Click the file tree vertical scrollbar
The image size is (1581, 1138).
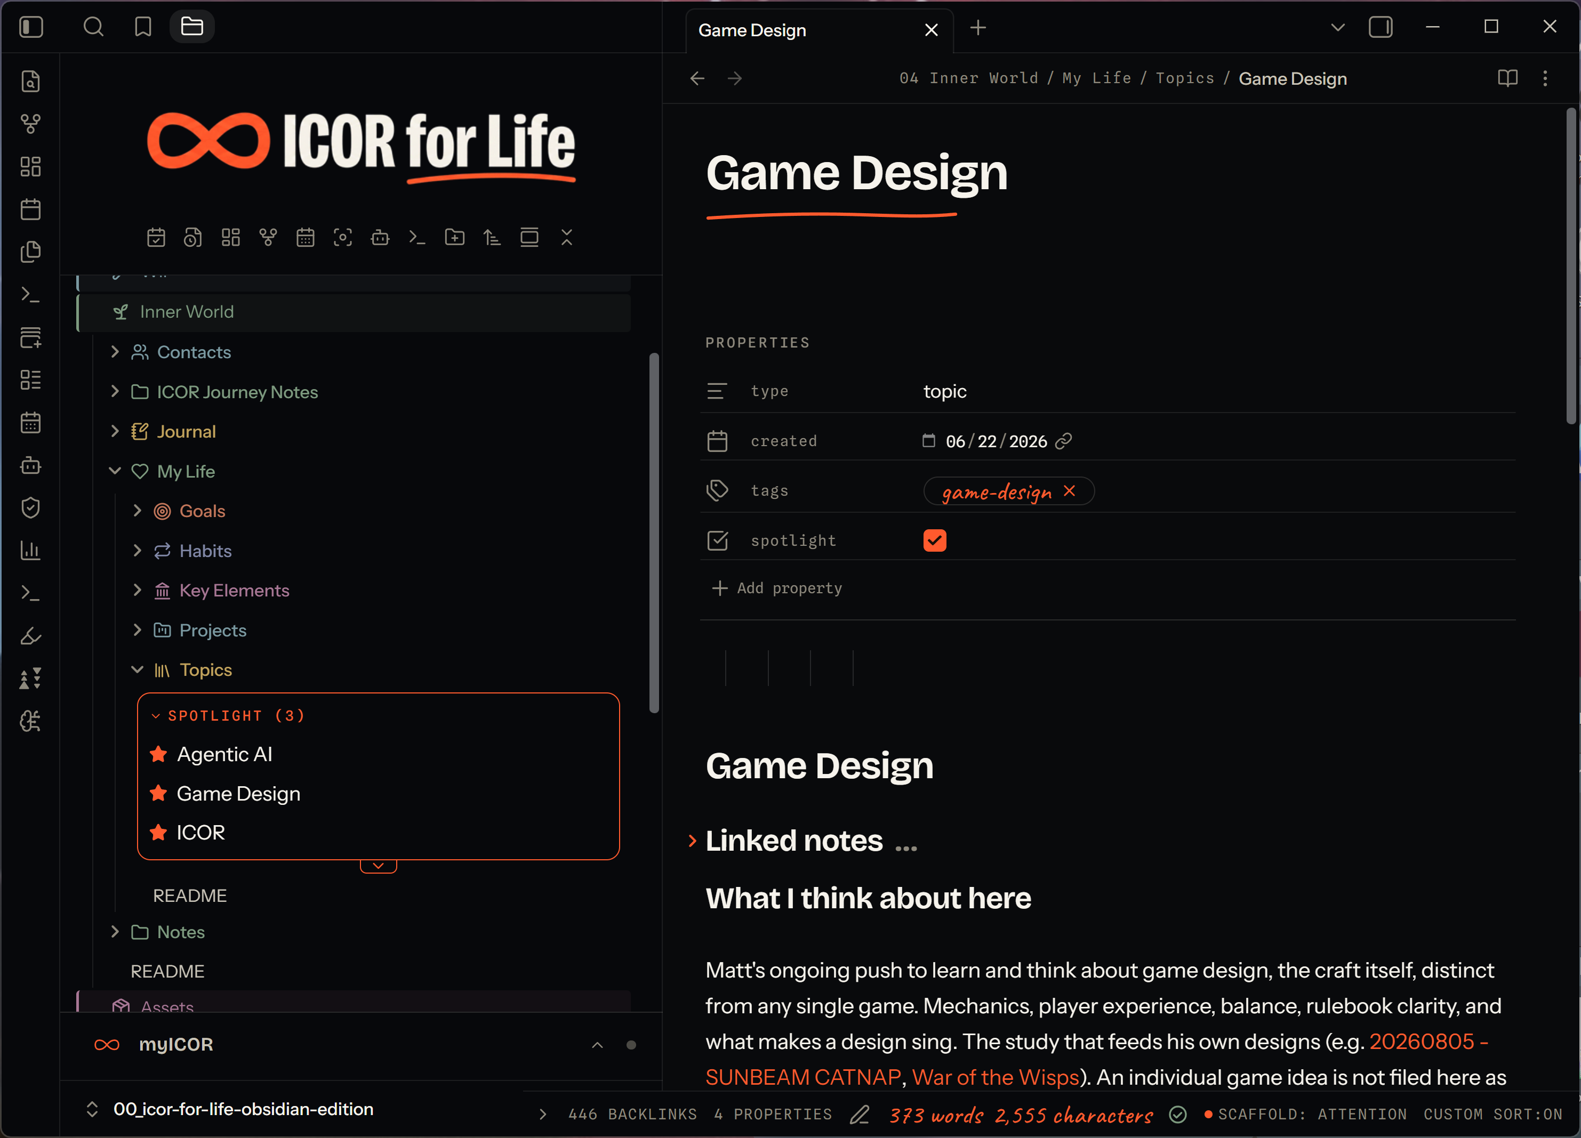653,533
